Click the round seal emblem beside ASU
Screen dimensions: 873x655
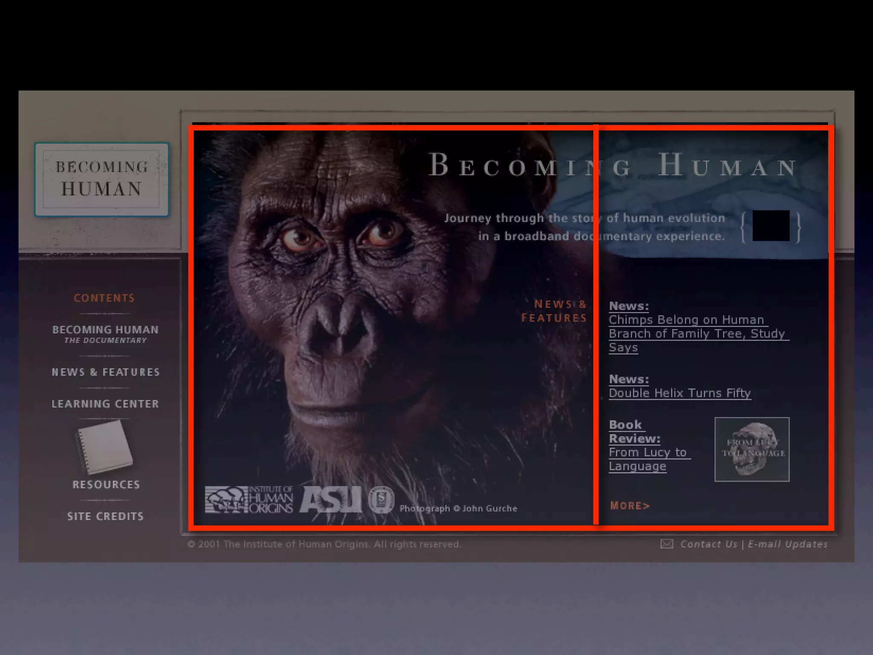click(381, 499)
